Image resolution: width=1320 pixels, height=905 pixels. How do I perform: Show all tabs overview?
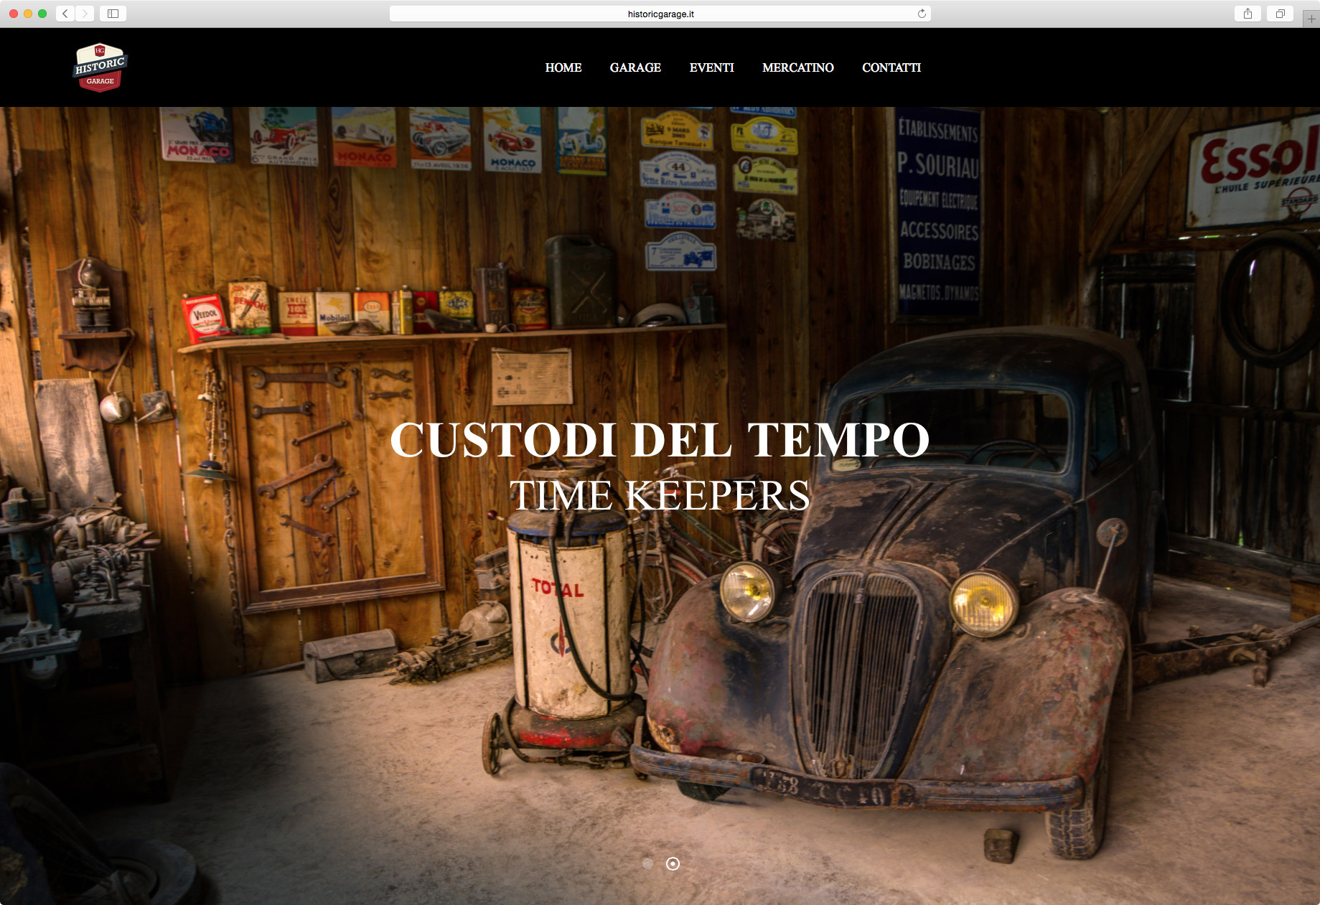[x=1280, y=14]
